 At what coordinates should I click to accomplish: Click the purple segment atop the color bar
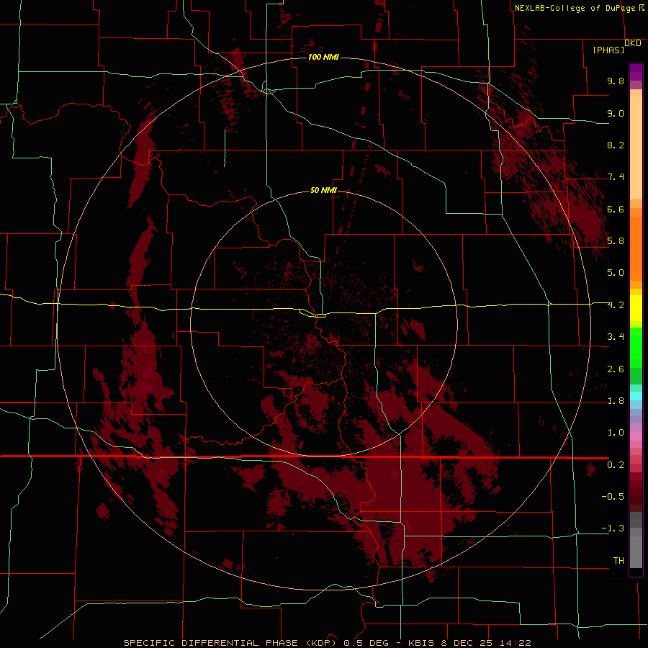click(636, 72)
